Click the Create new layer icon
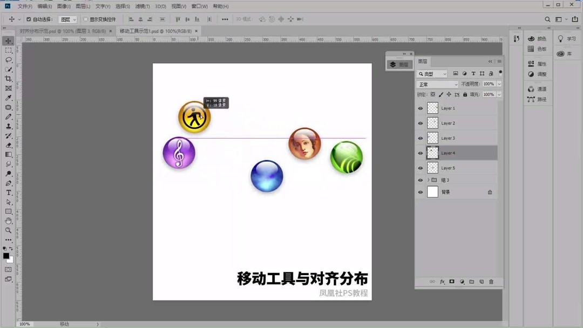Image resolution: width=583 pixels, height=328 pixels. pyautogui.click(x=482, y=282)
